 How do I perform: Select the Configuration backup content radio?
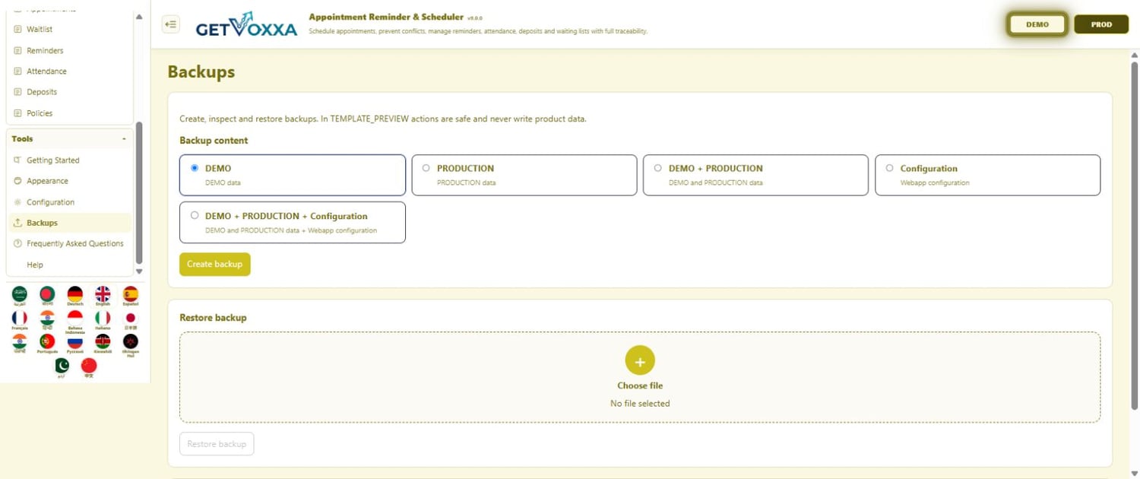click(988, 175)
